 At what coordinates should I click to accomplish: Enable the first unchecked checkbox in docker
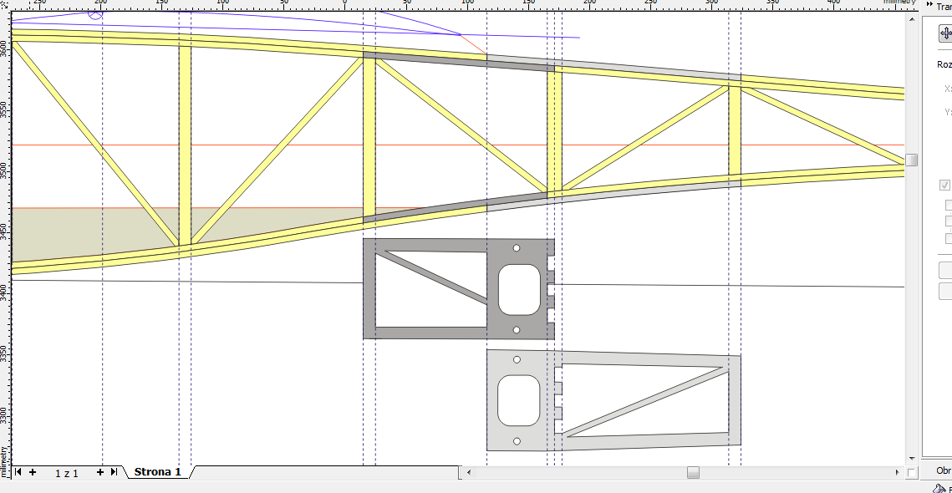tap(948, 205)
